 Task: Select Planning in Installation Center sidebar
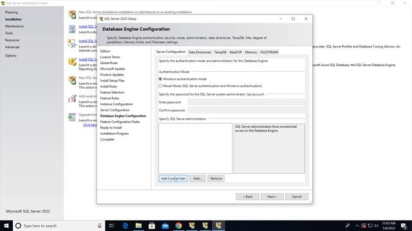12,12
